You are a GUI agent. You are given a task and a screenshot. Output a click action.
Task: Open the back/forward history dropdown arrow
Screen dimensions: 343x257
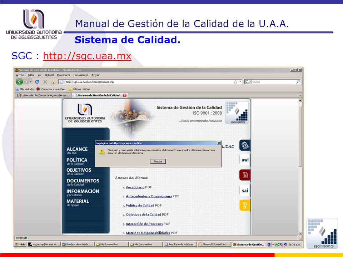coord(31,82)
